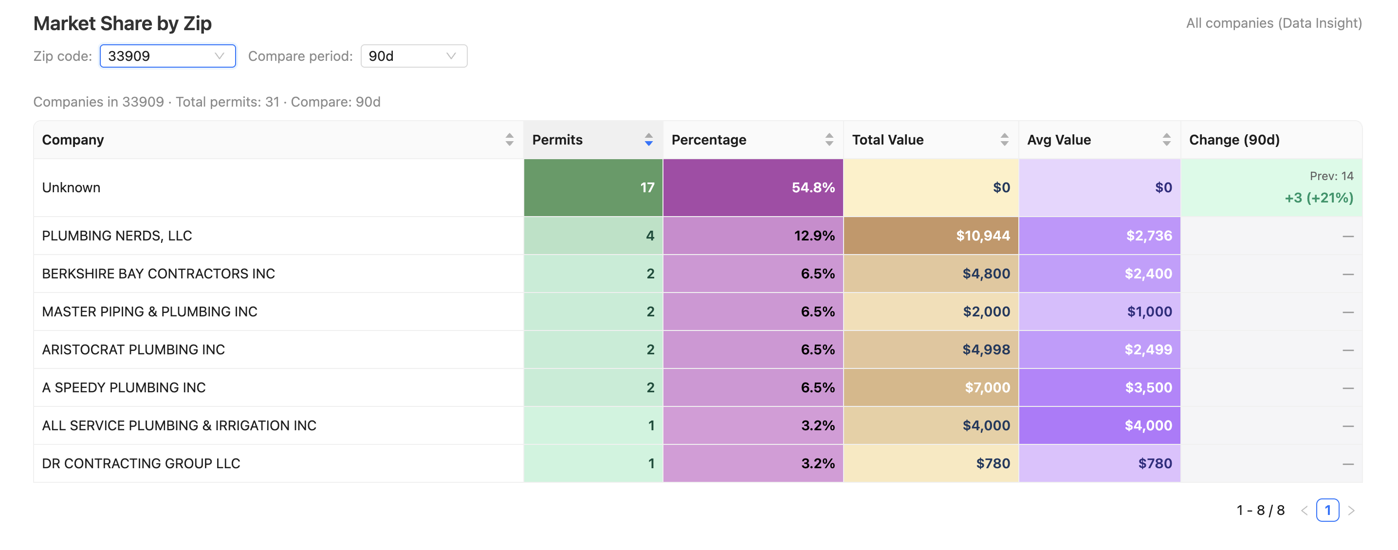The image size is (1398, 550).
Task: Click the Market Share by Zip heading
Action: click(123, 23)
